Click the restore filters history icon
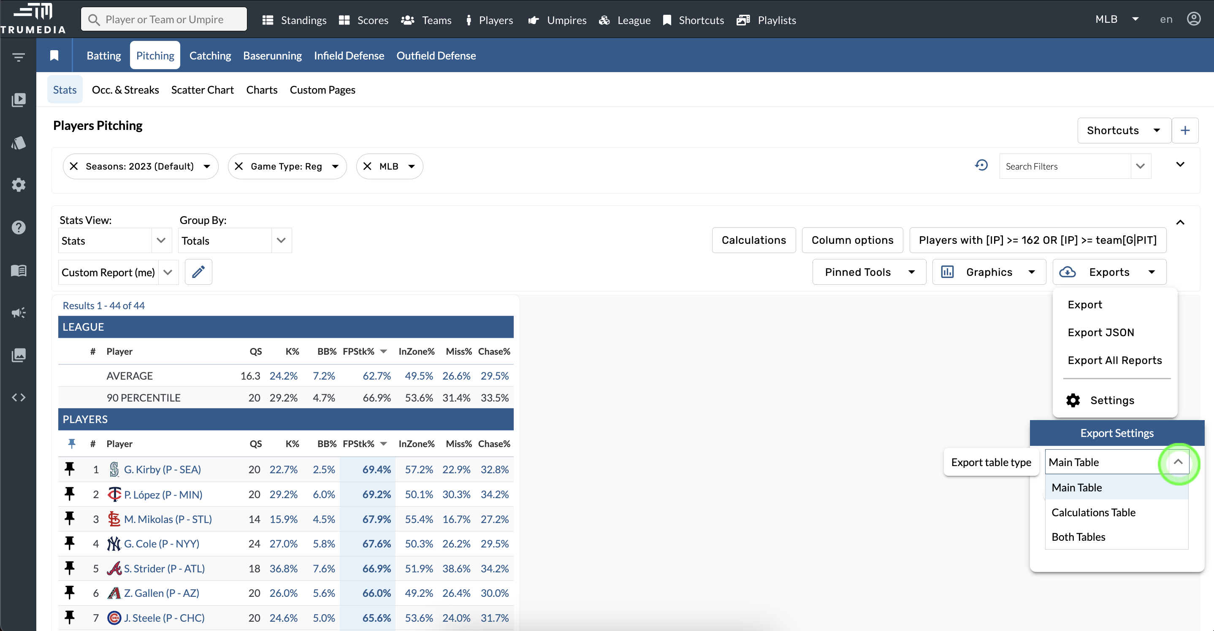 pos(982,165)
